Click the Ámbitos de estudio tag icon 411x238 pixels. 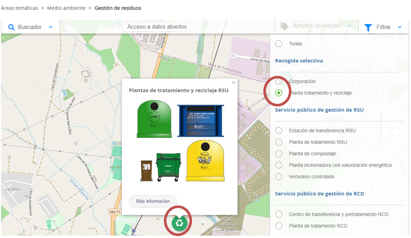(284, 26)
